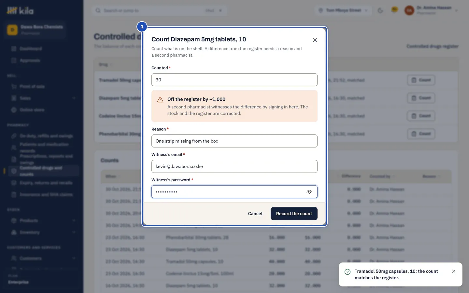Click the Kila logo
The width and height of the screenshot is (469, 293).
tap(20, 11)
